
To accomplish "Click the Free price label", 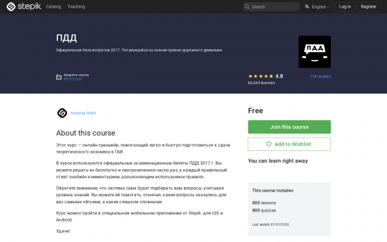I will tap(255, 110).
